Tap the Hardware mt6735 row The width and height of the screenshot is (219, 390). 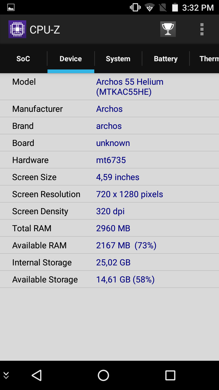click(x=109, y=160)
